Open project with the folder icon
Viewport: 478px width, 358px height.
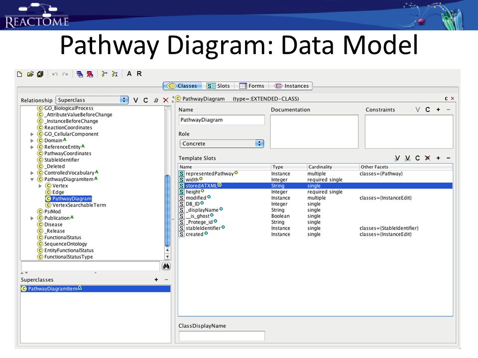click(30, 74)
